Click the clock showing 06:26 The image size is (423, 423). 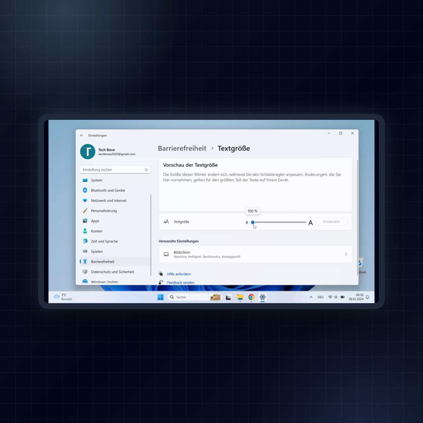click(360, 295)
